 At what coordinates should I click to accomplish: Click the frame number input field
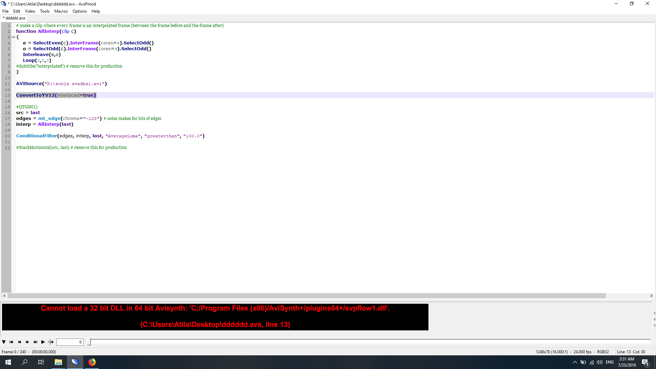[70, 342]
